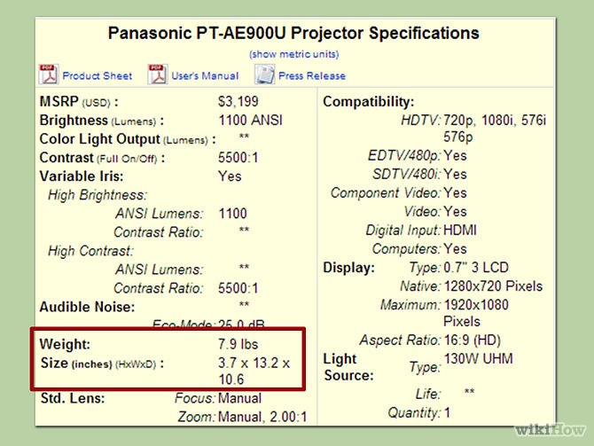Image resolution: width=594 pixels, height=446 pixels.
Task: Click the Press Release document icon
Action: tap(264, 74)
